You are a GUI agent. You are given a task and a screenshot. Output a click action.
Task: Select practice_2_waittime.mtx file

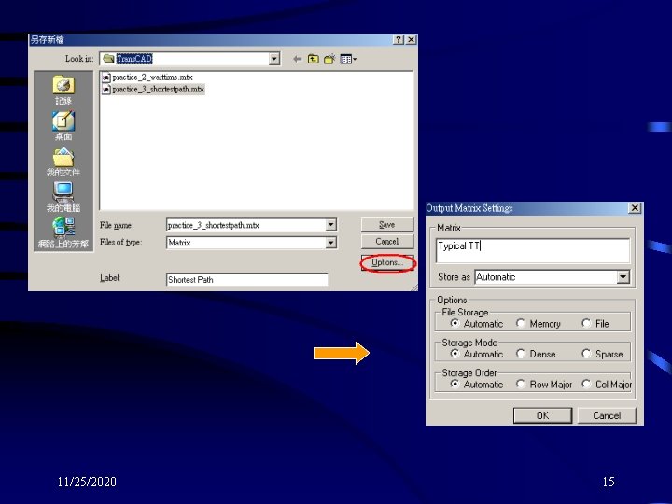[147, 77]
